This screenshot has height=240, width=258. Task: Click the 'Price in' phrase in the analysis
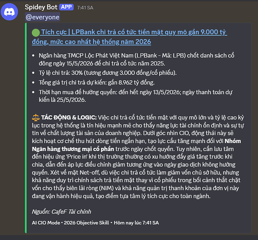(77, 156)
